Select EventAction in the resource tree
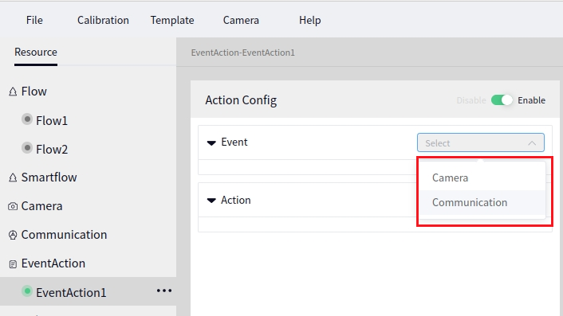The image size is (563, 316). click(x=53, y=263)
